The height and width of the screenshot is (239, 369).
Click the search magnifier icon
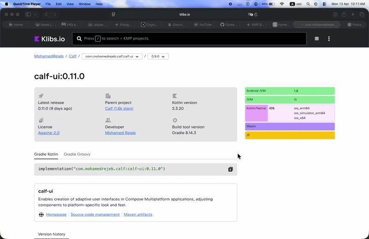tap(79, 39)
